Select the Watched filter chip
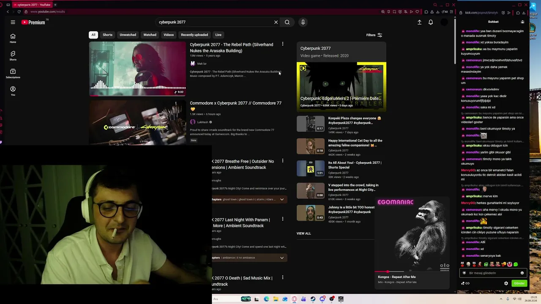The image size is (541, 304). click(x=150, y=35)
